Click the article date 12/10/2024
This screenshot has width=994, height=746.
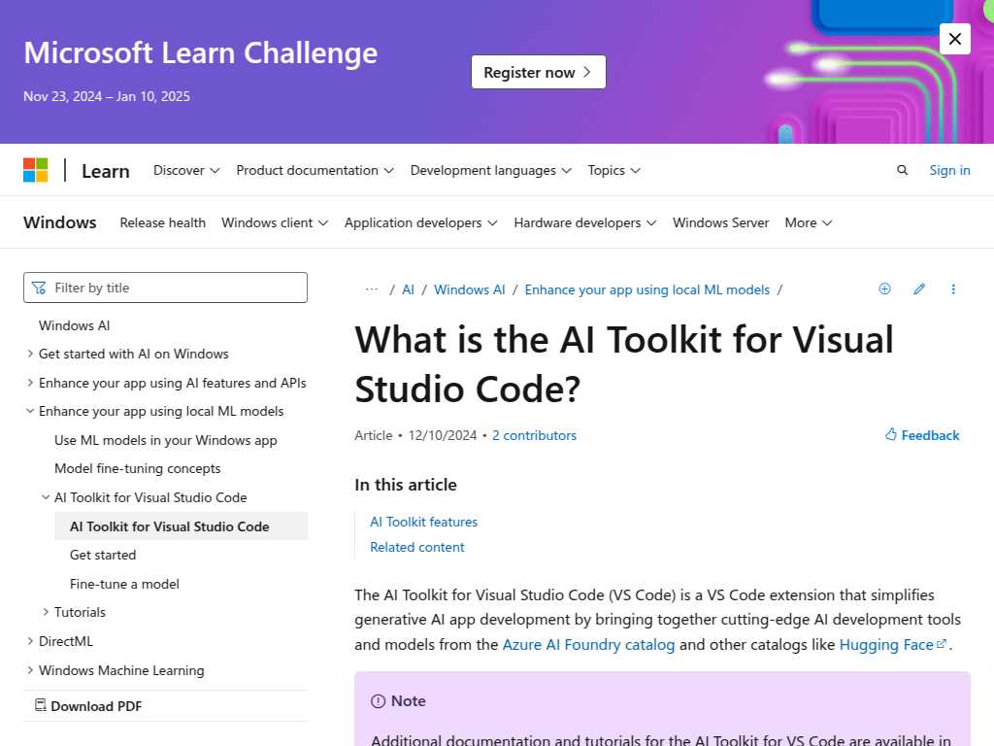pyautogui.click(x=443, y=435)
